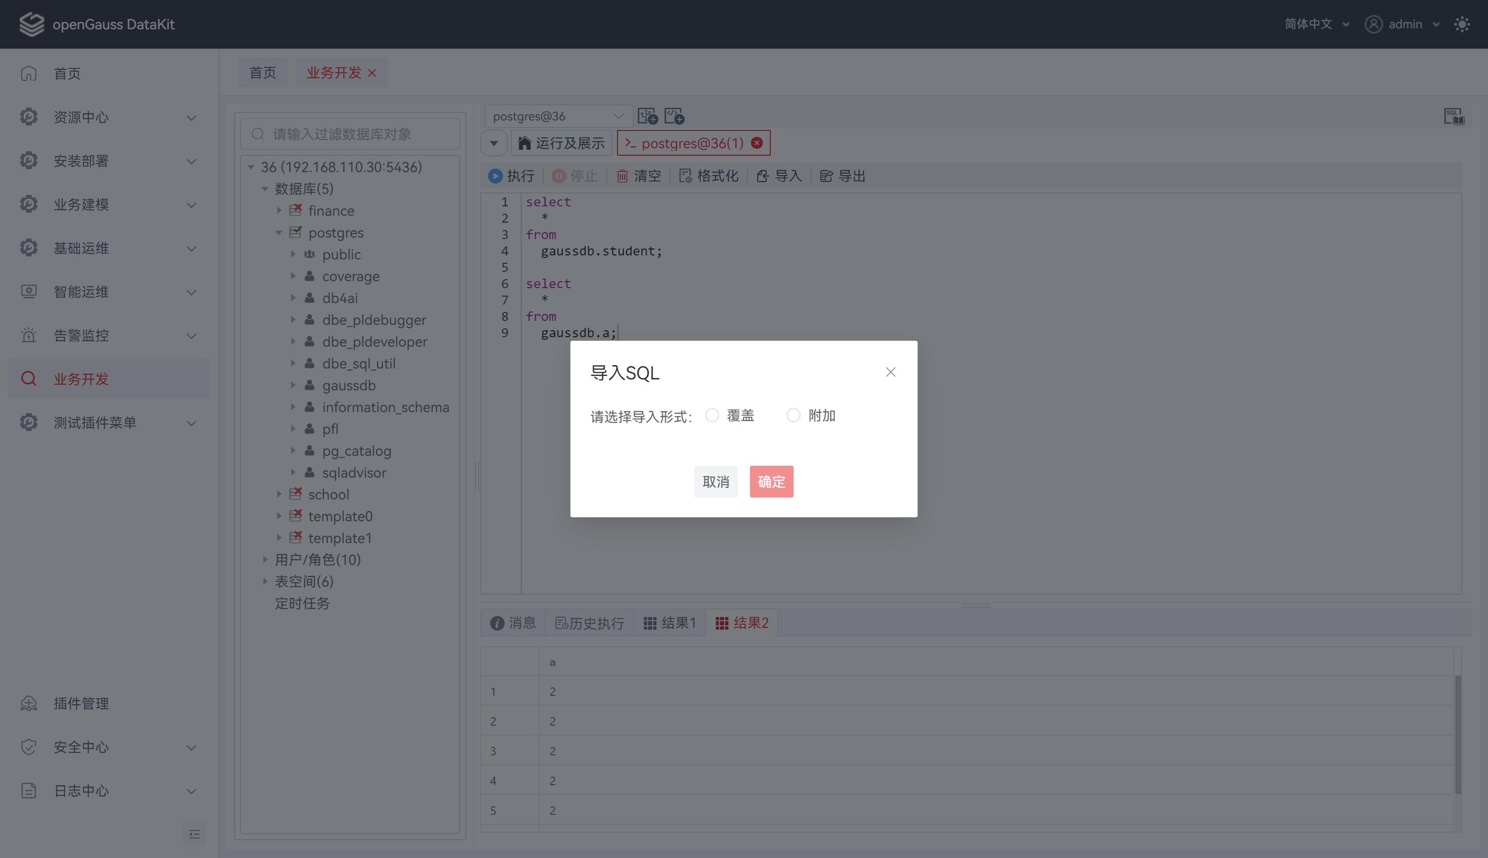Open the 首页 home sidebar icon
Image resolution: width=1488 pixels, height=858 pixels.
(x=28, y=74)
